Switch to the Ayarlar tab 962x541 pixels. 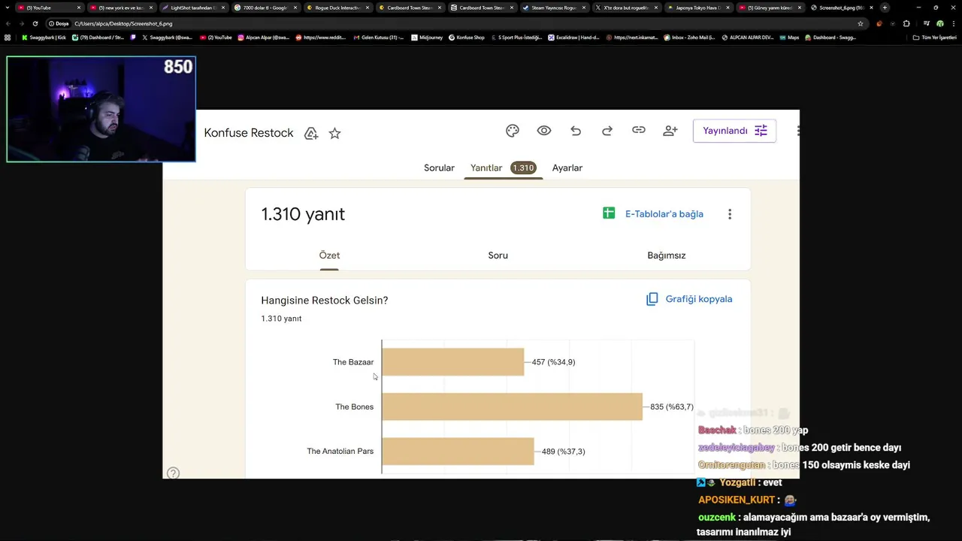click(x=567, y=168)
